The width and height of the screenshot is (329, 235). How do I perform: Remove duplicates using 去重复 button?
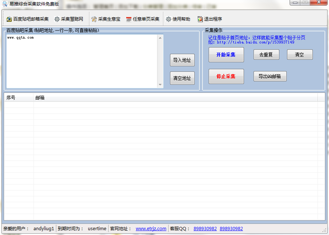pyautogui.click(x=266, y=55)
